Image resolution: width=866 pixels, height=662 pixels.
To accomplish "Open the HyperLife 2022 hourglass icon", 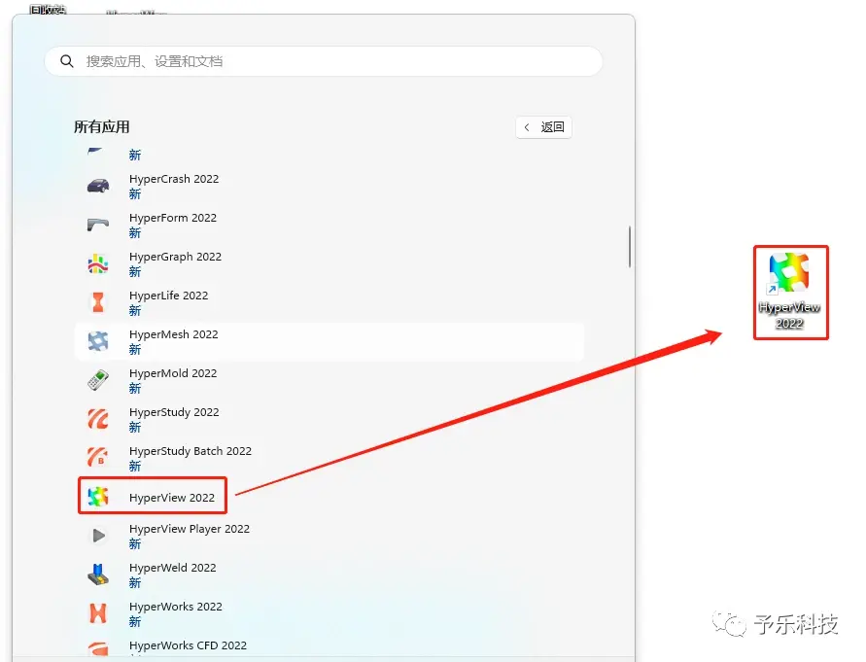I will 98,303.
